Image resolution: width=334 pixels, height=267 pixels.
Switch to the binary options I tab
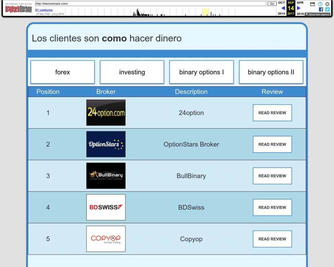coord(202,72)
